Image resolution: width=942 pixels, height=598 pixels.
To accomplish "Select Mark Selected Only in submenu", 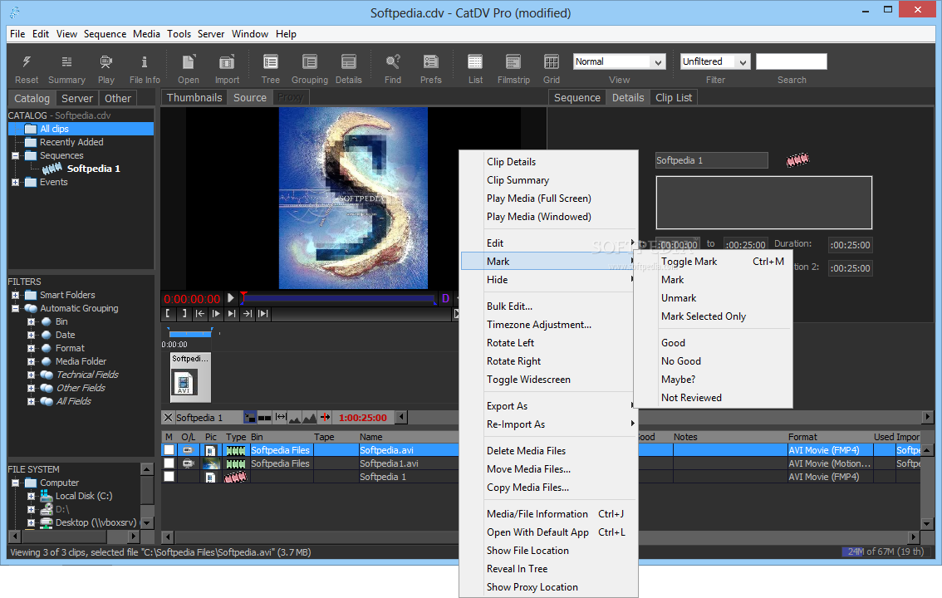I will coord(713,316).
